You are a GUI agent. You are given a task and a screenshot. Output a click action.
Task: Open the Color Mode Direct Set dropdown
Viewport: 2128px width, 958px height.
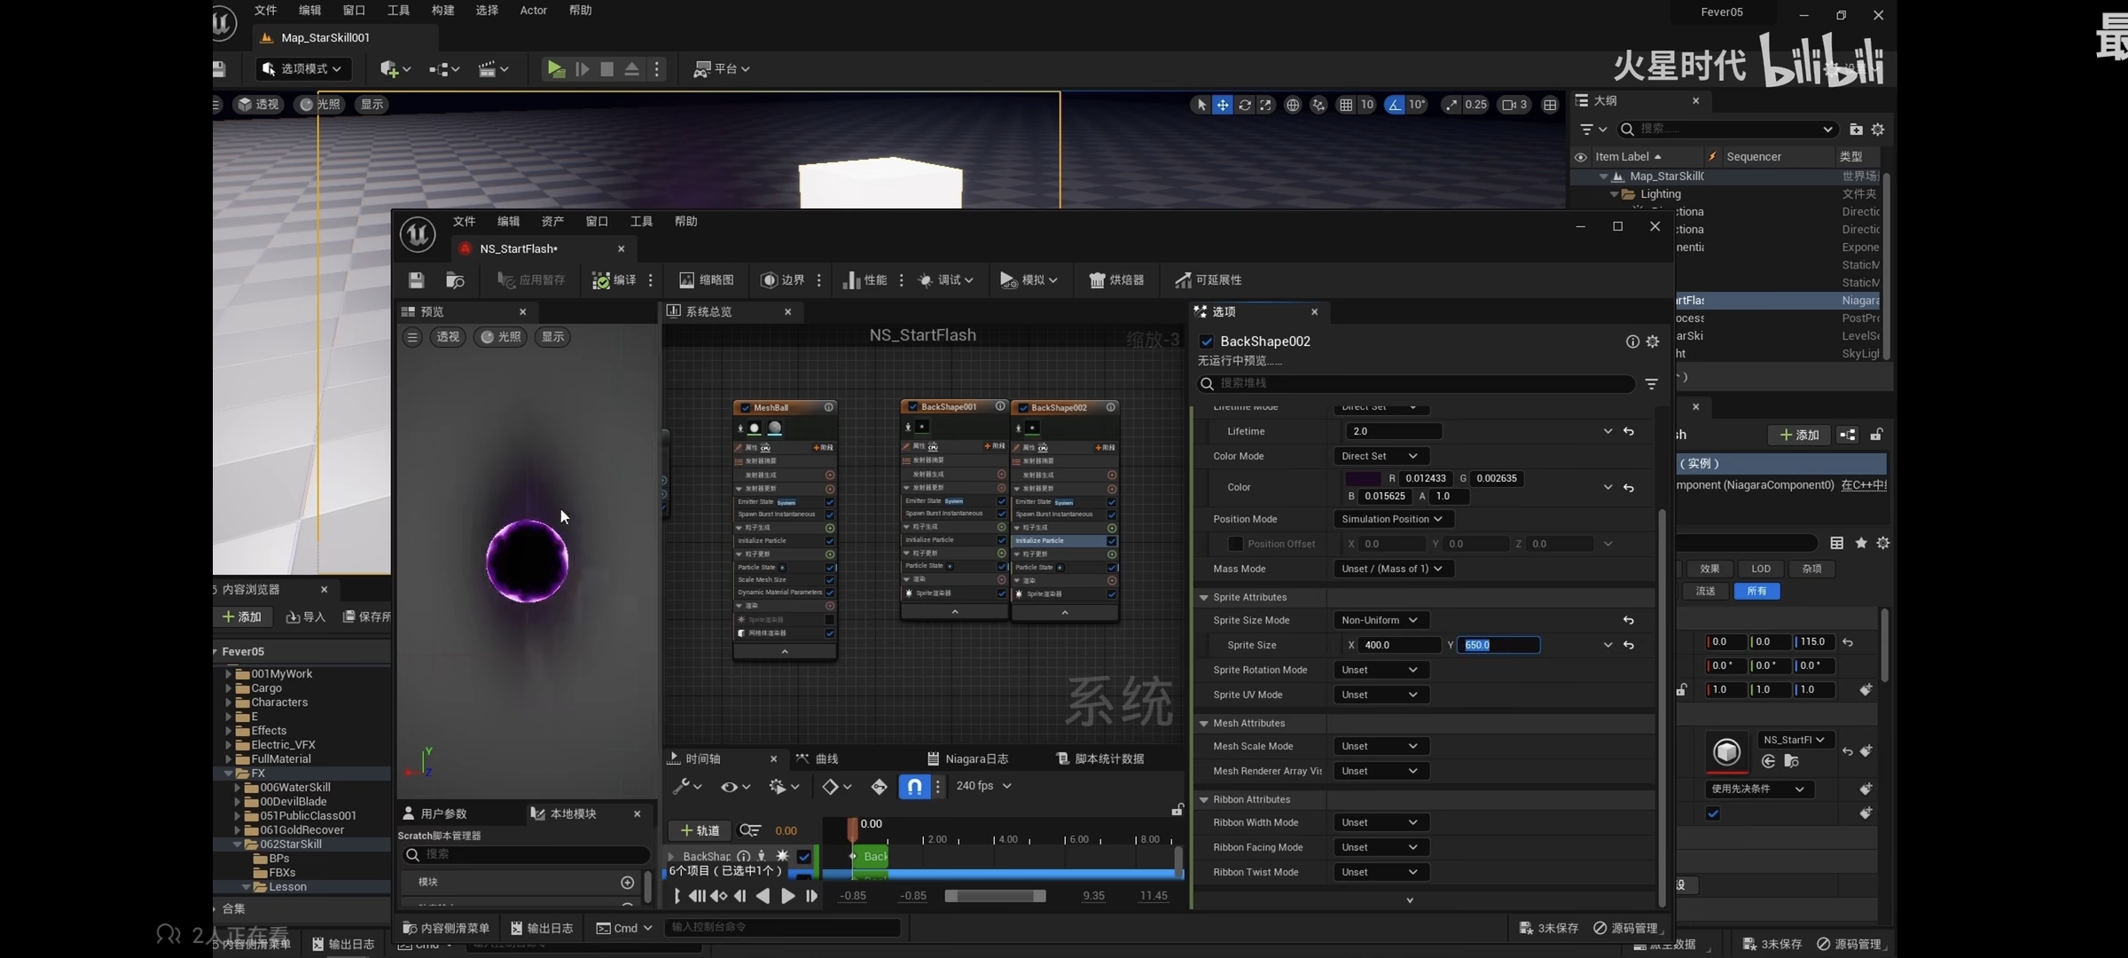point(1380,456)
